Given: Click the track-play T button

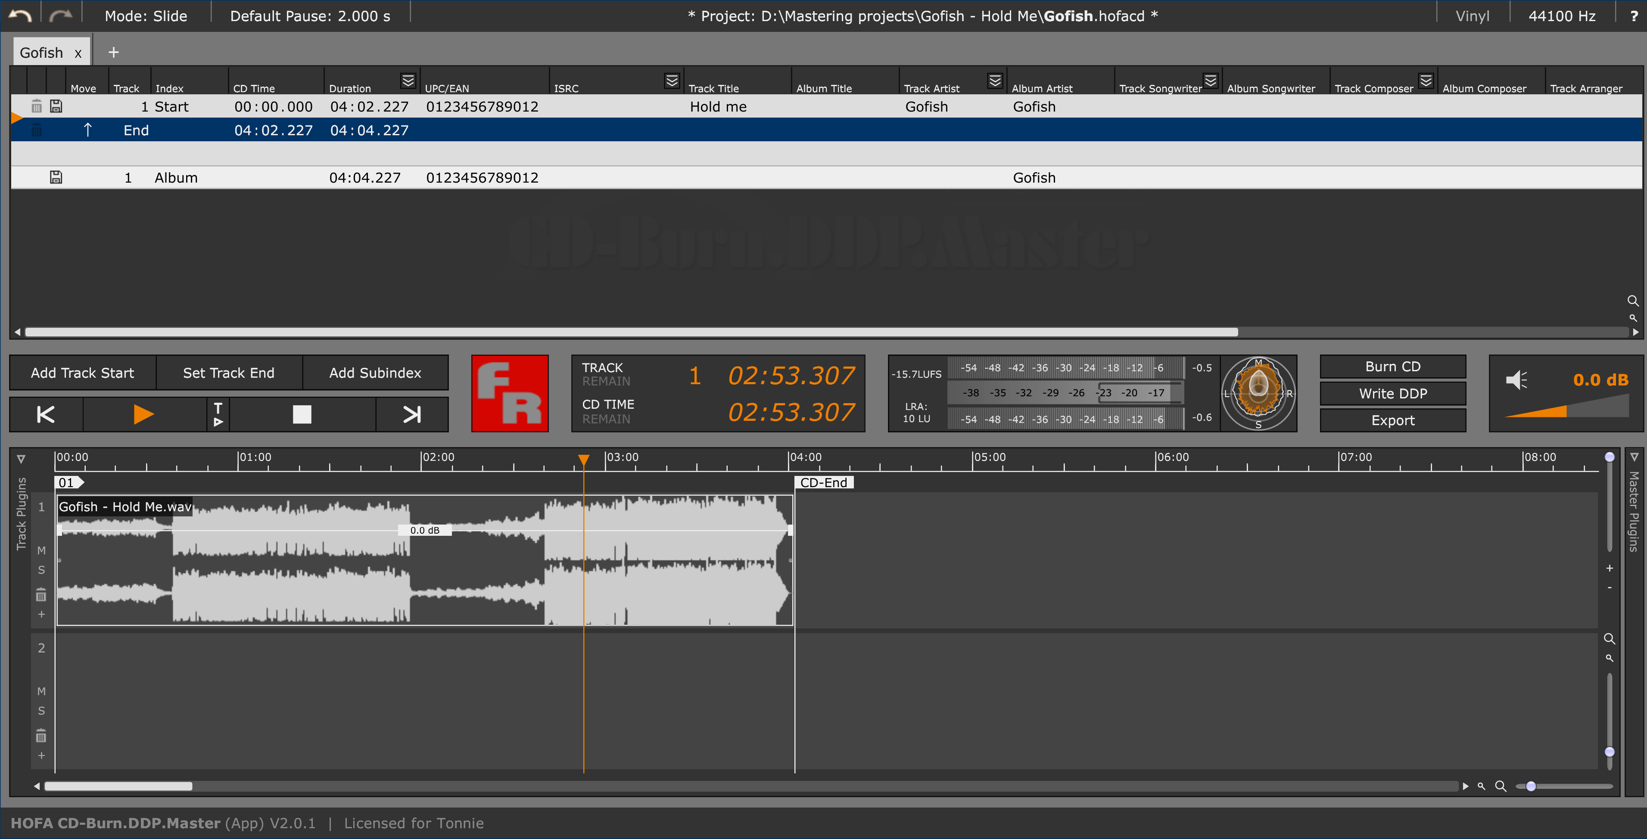Looking at the screenshot, I should tap(218, 414).
